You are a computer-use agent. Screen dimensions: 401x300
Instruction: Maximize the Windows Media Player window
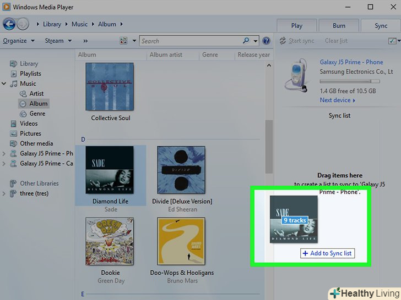pyautogui.click(x=370, y=7)
